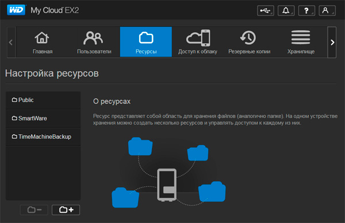Open the help question mark menu
The height and width of the screenshot is (223, 345).
306,10
